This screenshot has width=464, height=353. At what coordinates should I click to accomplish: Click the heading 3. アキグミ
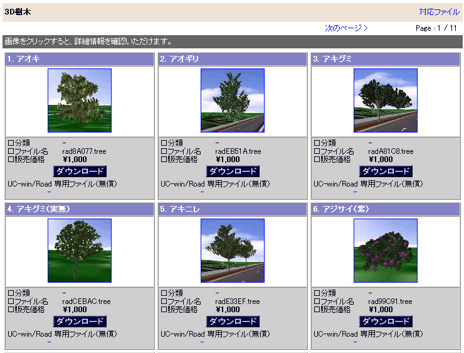coord(332,59)
